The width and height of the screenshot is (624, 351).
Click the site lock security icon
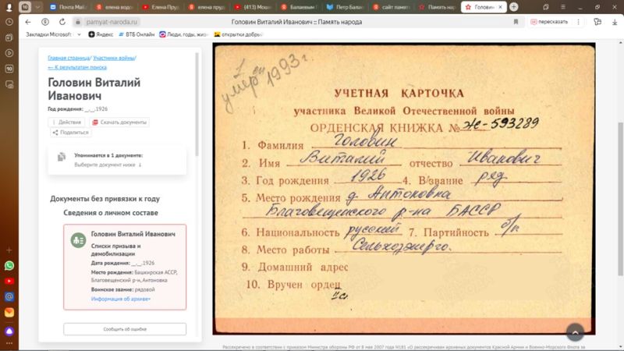[x=78, y=22]
